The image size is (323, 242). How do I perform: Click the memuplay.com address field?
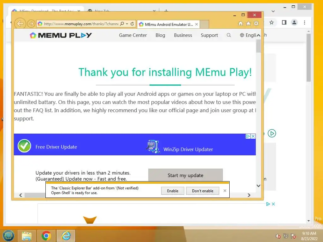(81, 24)
